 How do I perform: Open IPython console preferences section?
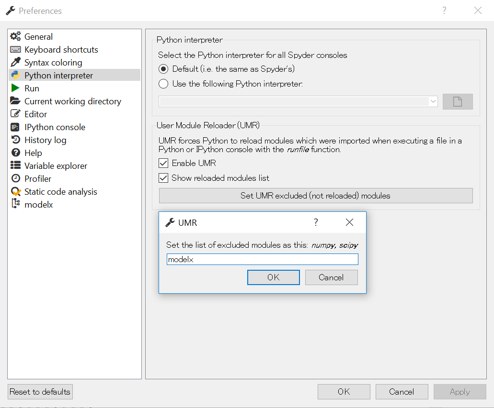55,127
